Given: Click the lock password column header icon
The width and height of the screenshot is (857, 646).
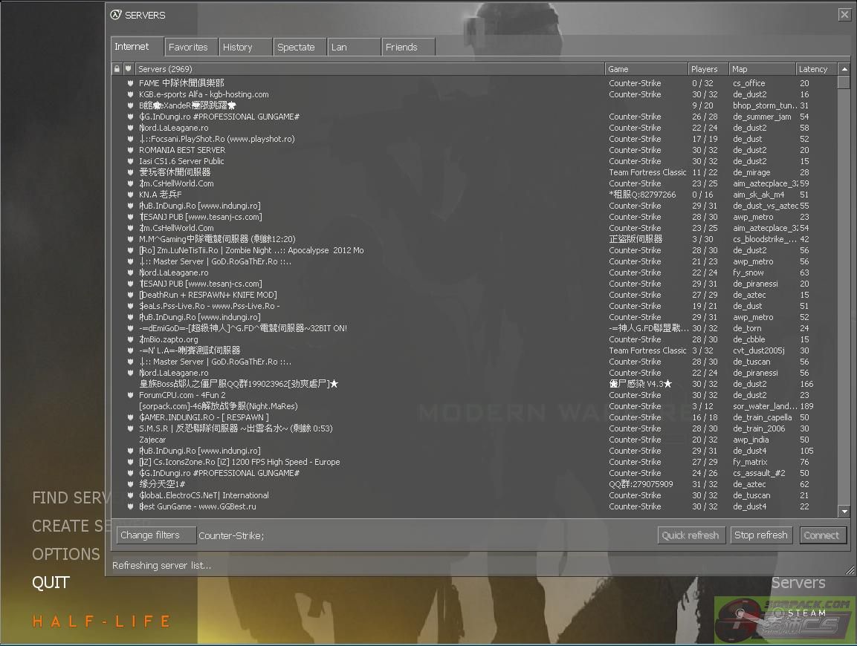Looking at the screenshot, I should (x=117, y=69).
